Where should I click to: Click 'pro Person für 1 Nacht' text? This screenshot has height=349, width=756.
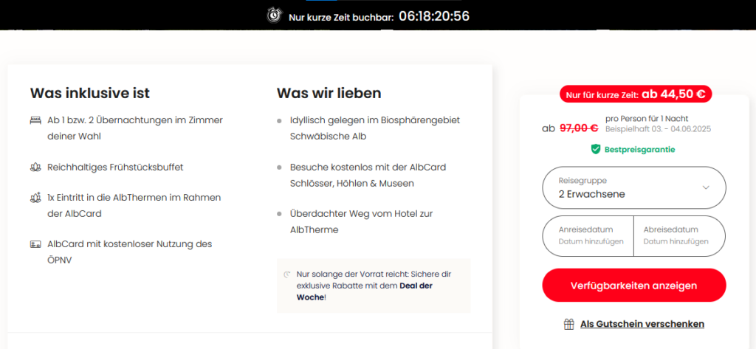[x=647, y=119]
